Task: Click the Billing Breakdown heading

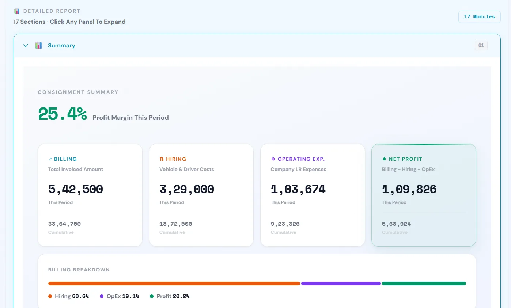Action: (x=79, y=270)
